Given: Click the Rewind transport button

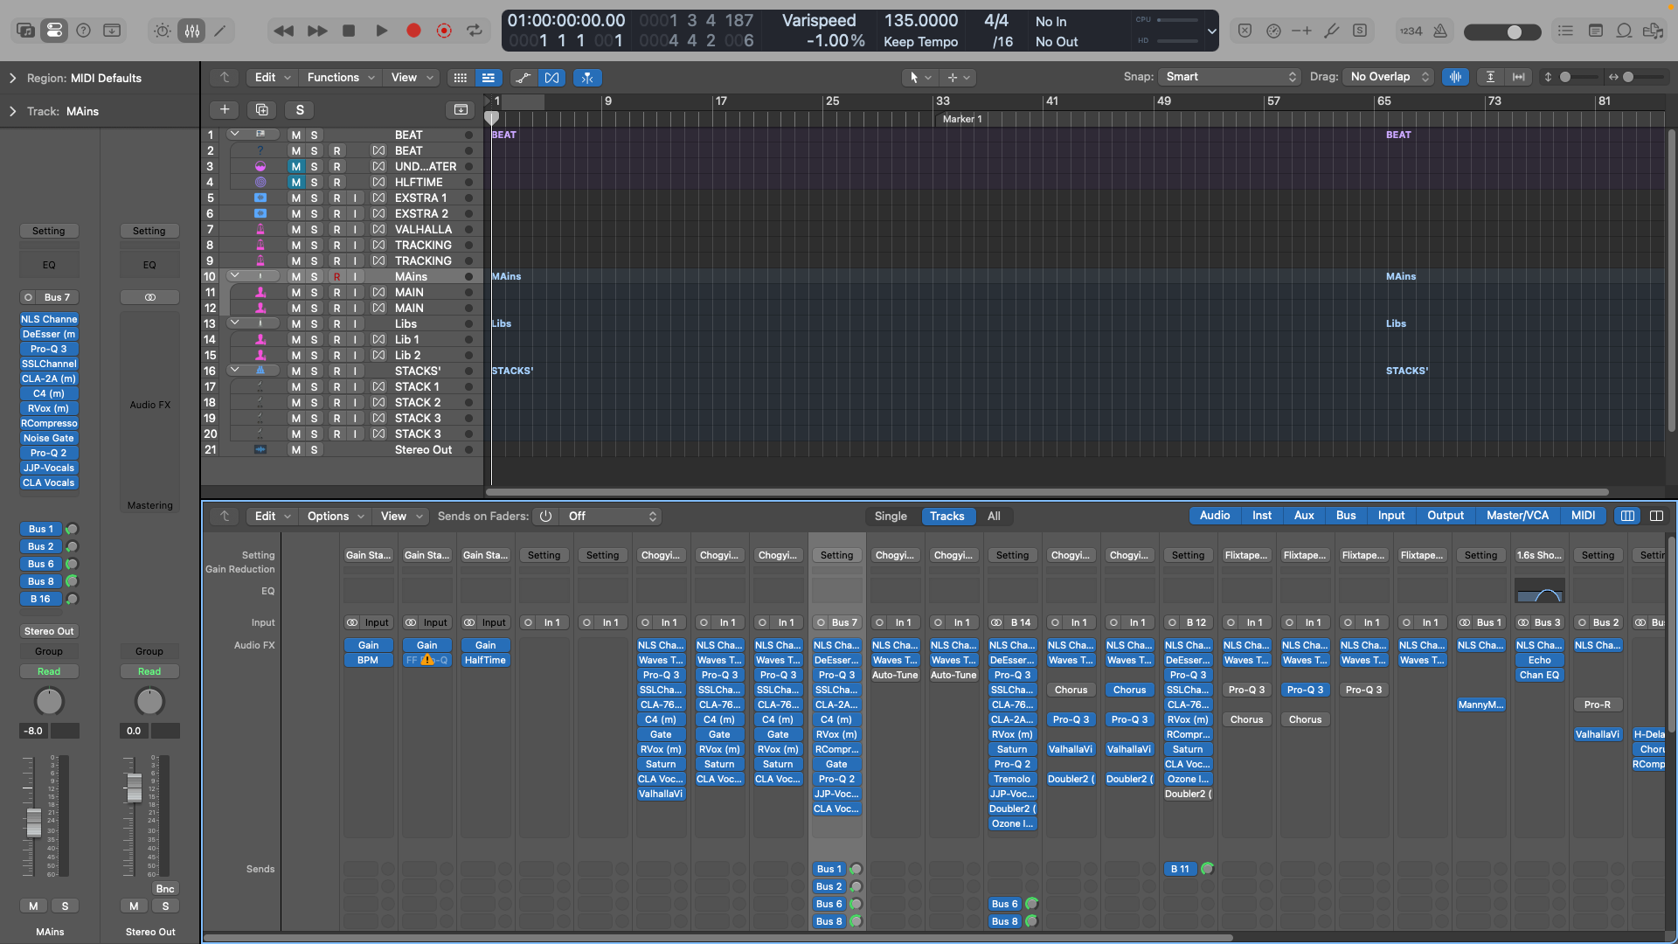Looking at the screenshot, I should (284, 31).
